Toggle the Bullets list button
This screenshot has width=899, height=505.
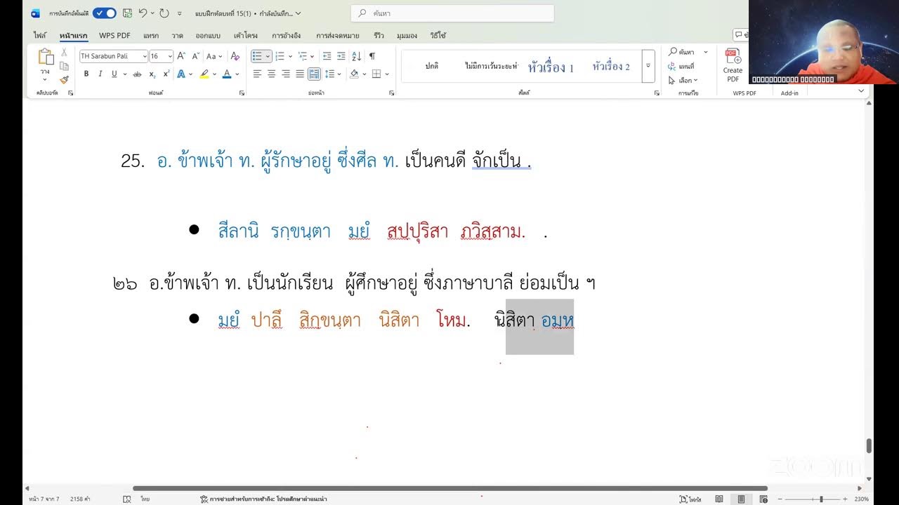257,56
